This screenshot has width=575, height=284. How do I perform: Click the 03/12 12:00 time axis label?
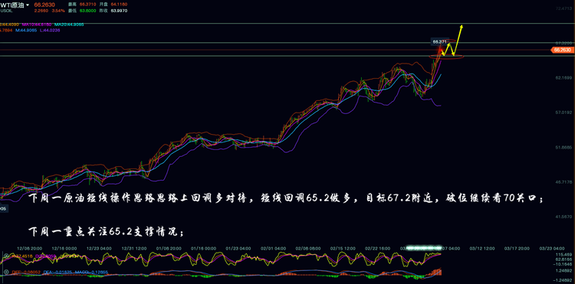click(482, 249)
